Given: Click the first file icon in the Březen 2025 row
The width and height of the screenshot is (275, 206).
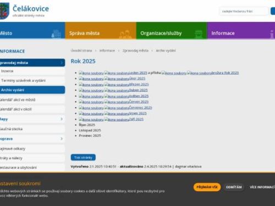Looking at the screenshot, I should [x=91, y=85].
